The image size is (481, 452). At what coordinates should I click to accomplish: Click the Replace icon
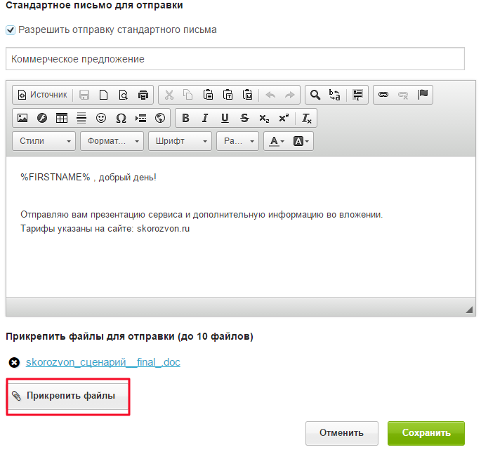click(x=334, y=95)
